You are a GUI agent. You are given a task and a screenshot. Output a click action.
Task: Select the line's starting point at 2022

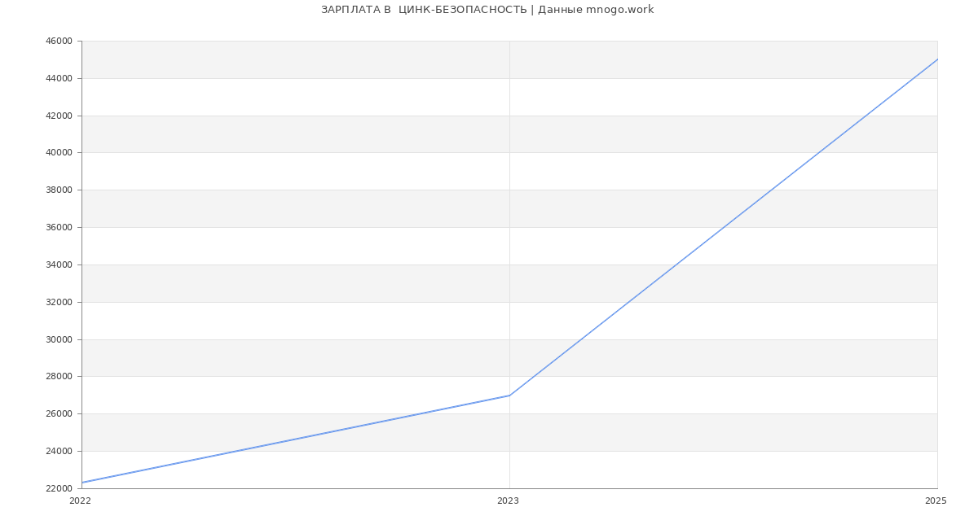[x=82, y=483]
